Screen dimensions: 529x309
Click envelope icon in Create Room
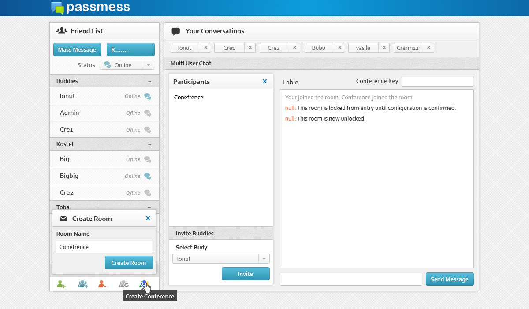point(63,219)
